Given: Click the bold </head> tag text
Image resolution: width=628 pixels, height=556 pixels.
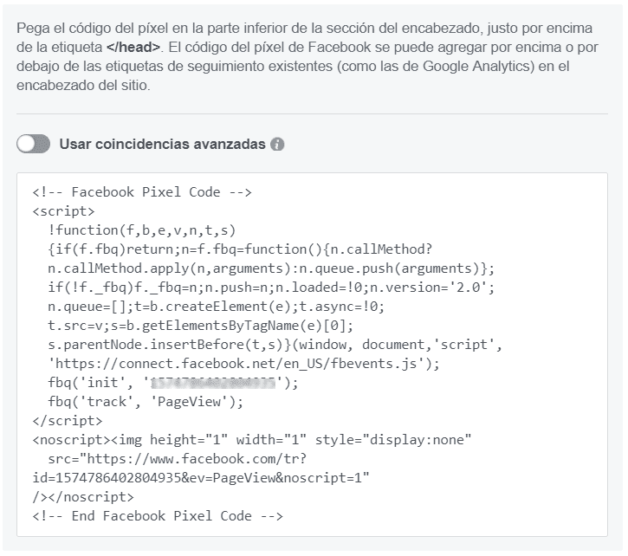Looking at the screenshot, I should [x=133, y=48].
